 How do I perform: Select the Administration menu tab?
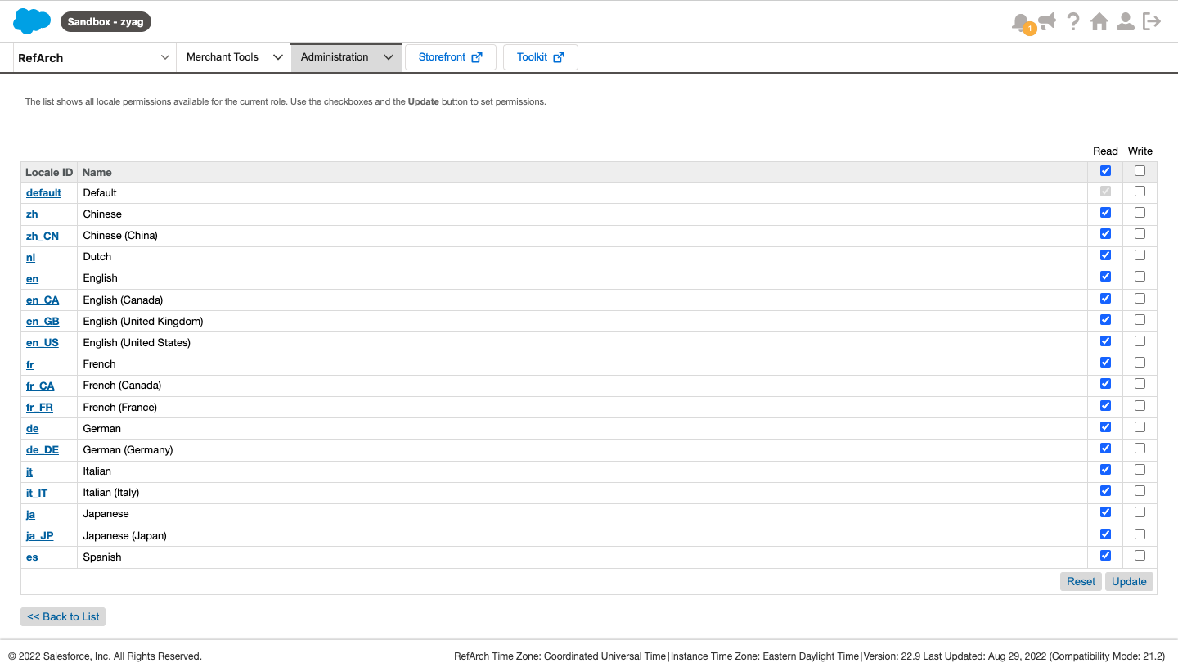[x=335, y=57]
